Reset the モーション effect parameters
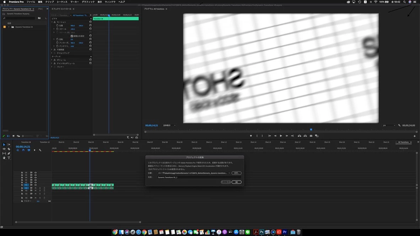This screenshot has height=236, width=420. pos(90,22)
